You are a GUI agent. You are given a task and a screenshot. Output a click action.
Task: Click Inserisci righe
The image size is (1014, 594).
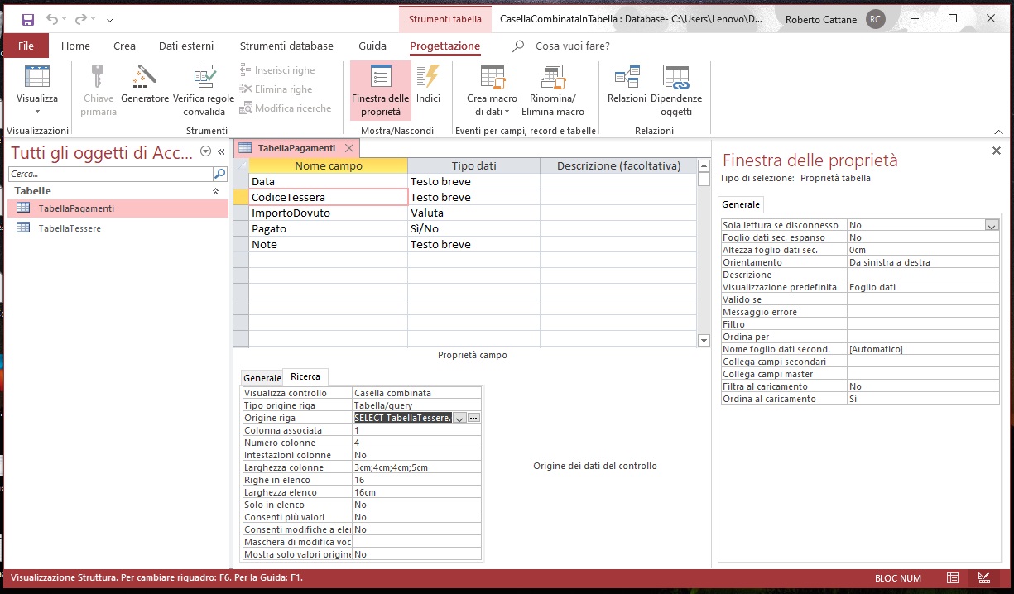coord(277,70)
